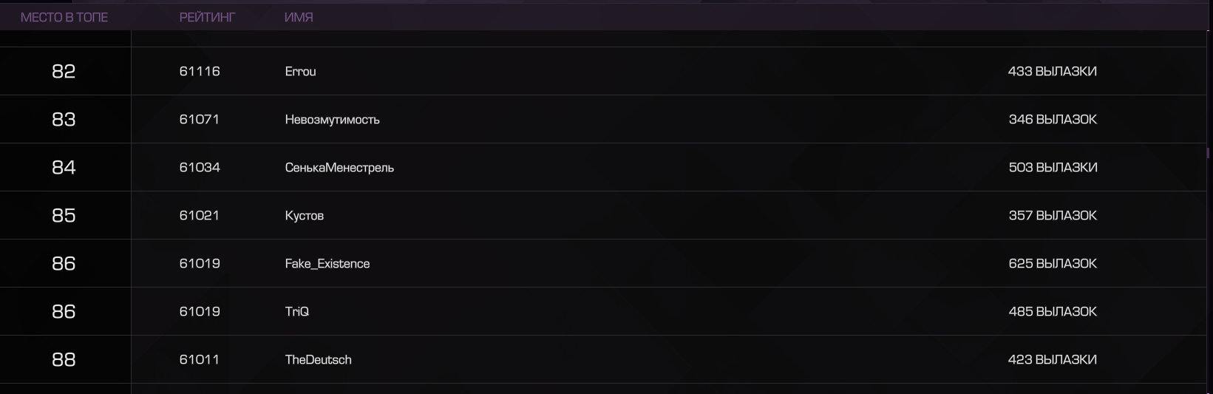Click rating value 61116

coord(200,71)
